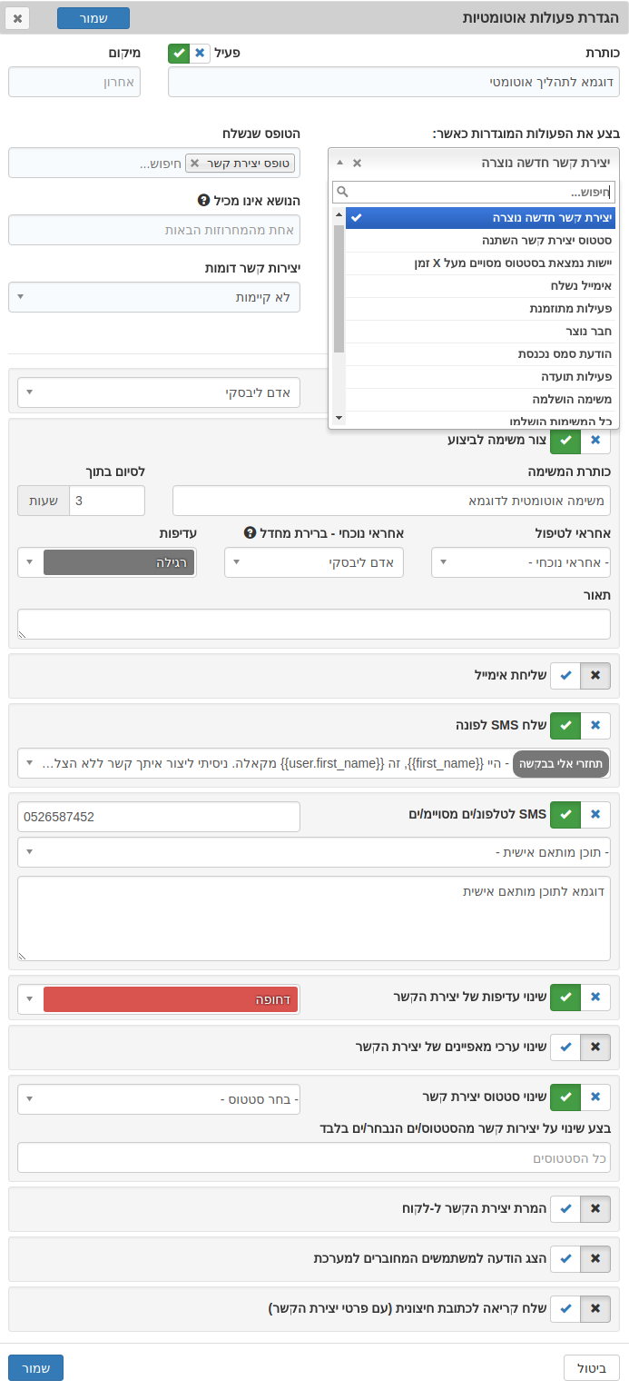Viewport: 629px width, 1390px height.
Task: Expand the בחר סטטוס dropdown
Action: pyautogui.click(x=159, y=1098)
